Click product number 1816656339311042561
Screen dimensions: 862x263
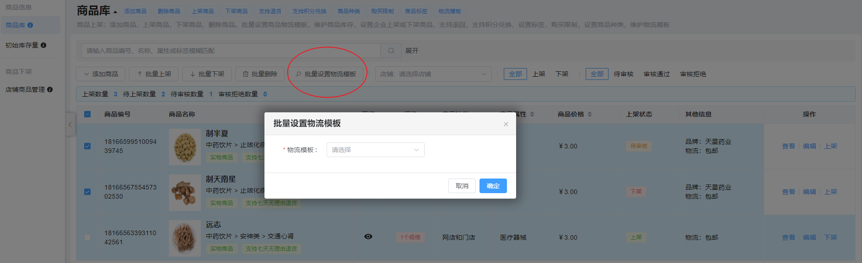tap(130, 237)
